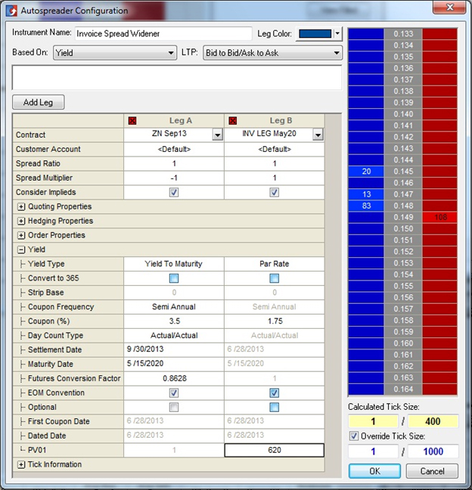Expand the Hedging Properties section
The width and height of the screenshot is (472, 490).
[20, 221]
